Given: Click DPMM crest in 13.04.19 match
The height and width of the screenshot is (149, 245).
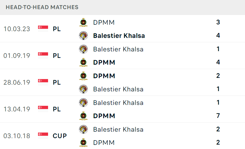Looking at the screenshot, I should click(x=83, y=116).
